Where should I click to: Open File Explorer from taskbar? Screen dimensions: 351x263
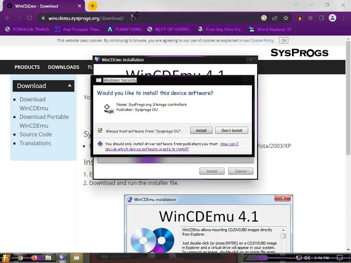click(48, 258)
